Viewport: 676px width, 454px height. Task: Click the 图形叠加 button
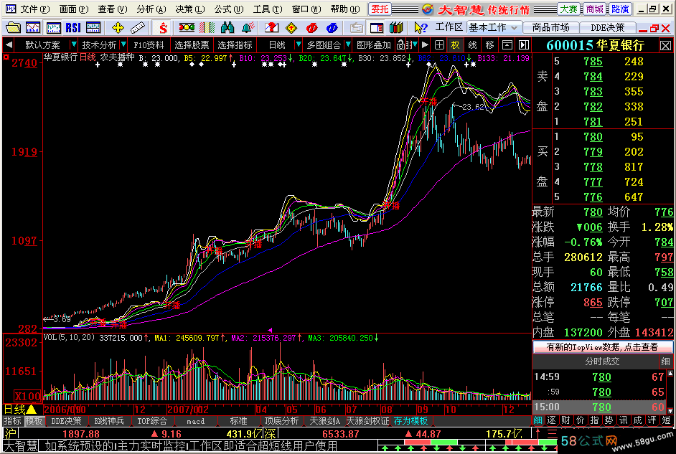tap(374, 44)
